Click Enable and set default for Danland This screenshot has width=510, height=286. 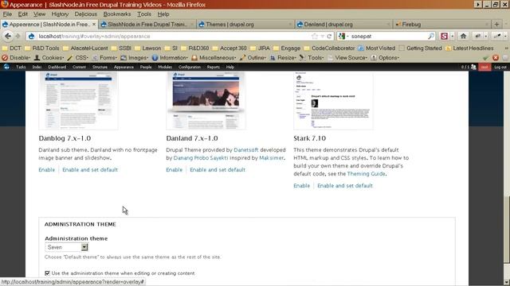pos(218,169)
